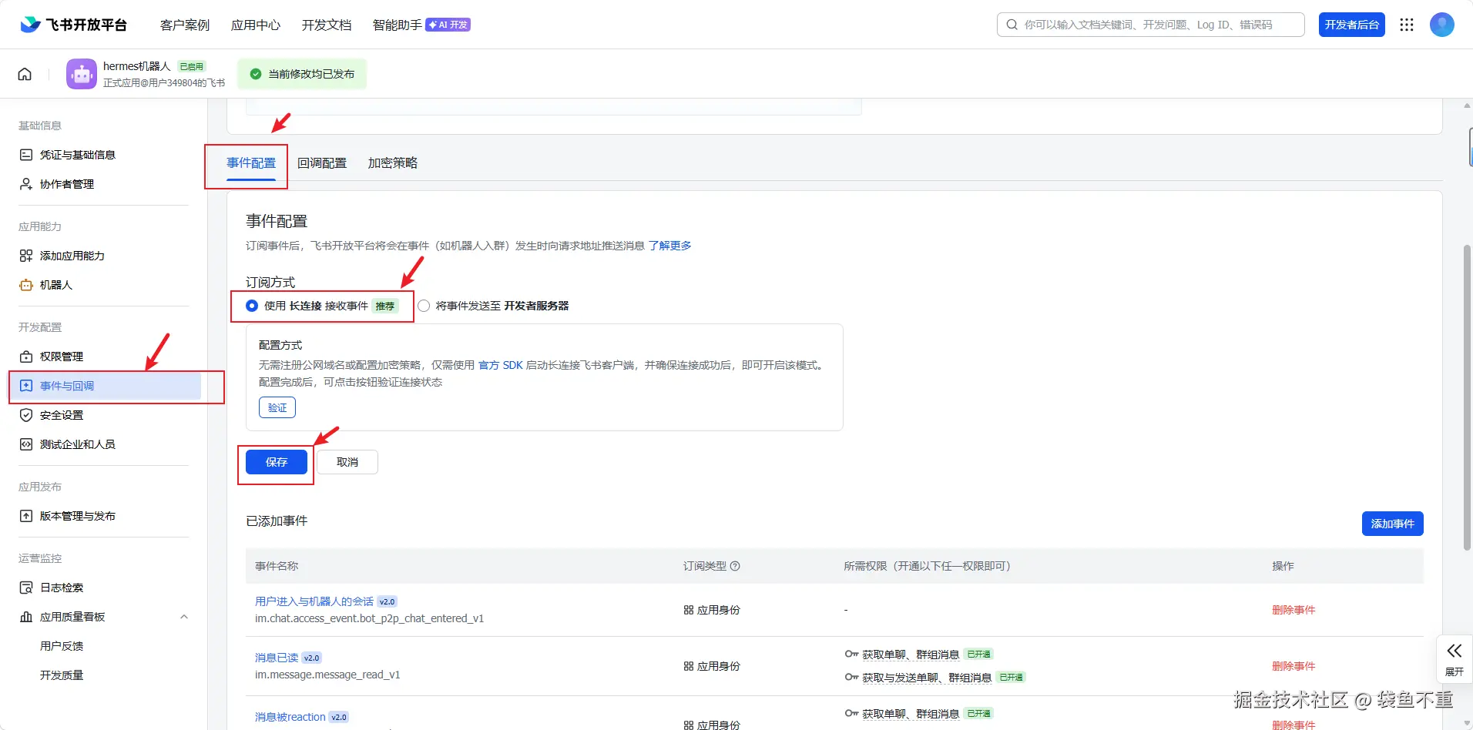Image resolution: width=1473 pixels, height=730 pixels.
Task: Click the 保存 button
Action: (x=277, y=462)
